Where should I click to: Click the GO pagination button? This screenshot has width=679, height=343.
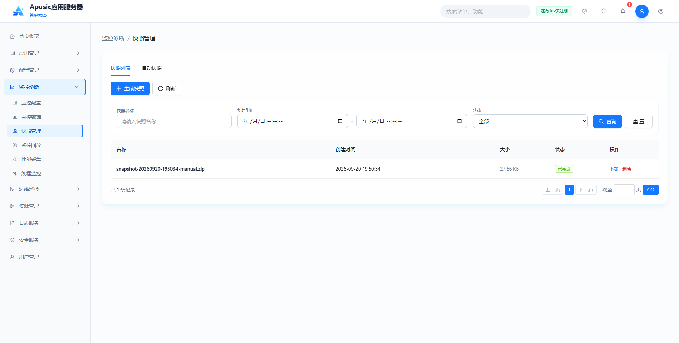(651, 190)
